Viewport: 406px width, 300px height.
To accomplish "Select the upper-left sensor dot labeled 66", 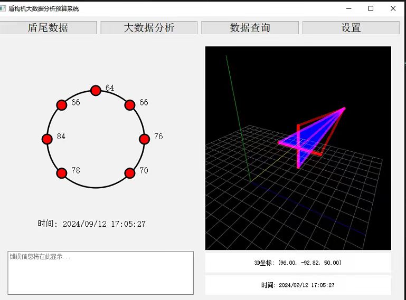I will click(x=62, y=105).
